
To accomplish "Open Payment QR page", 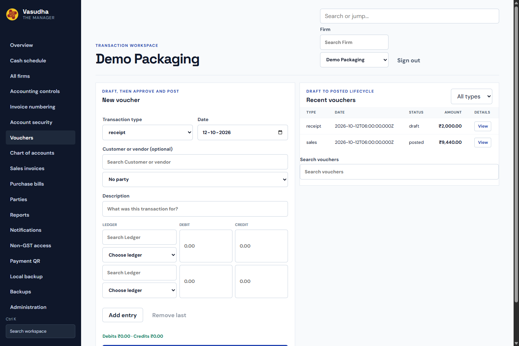I will click(x=40, y=261).
